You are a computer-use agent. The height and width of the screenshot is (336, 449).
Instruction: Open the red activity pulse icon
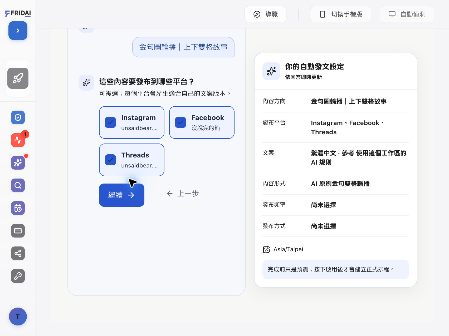[x=18, y=140]
